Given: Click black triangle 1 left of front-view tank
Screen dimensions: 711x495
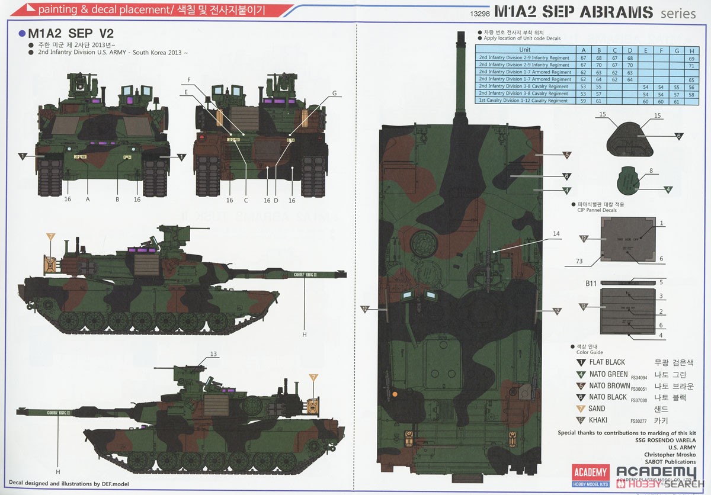Looking at the screenshot, I should coord(22,156).
